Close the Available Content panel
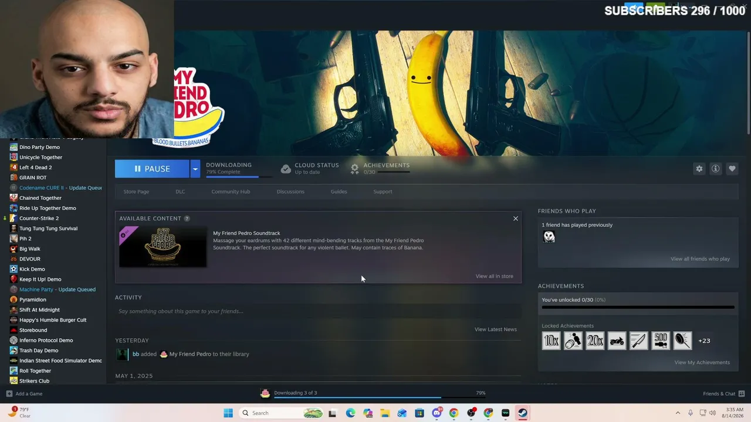Screen dimensions: 751x422 (x=516, y=219)
